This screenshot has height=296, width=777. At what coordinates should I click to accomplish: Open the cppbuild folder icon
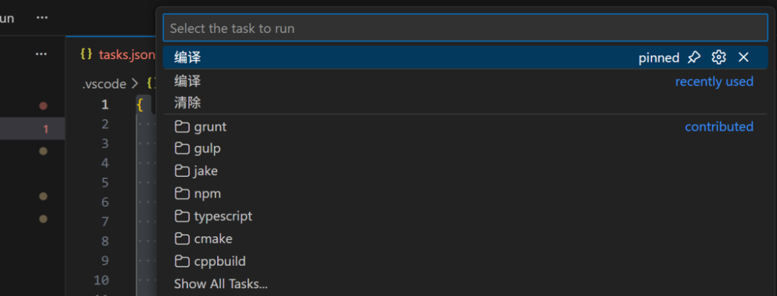coord(182,261)
